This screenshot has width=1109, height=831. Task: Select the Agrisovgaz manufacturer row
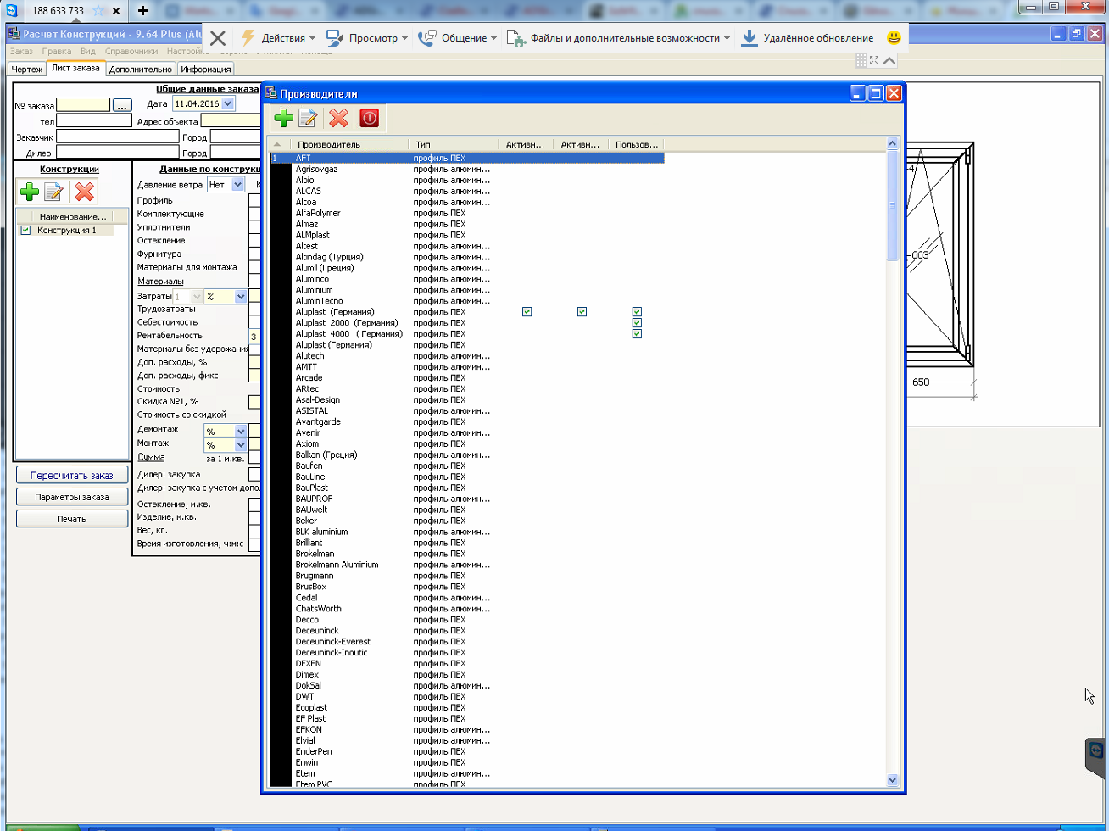click(x=466, y=170)
